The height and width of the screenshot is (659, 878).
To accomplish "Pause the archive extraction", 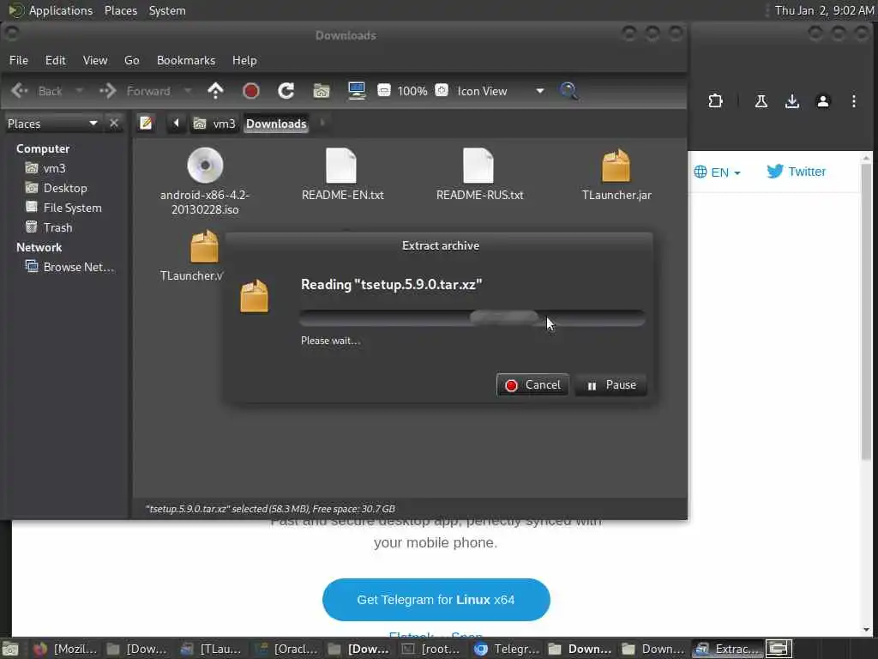I will pos(610,385).
